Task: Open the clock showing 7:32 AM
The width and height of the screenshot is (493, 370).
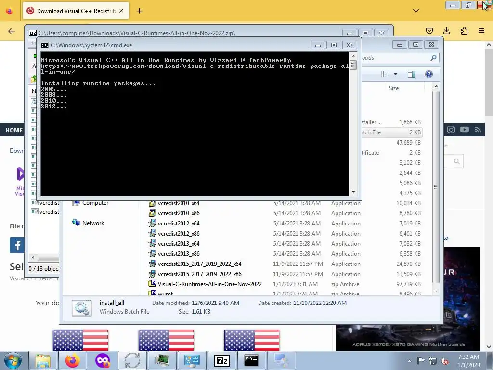Action: [x=468, y=361]
